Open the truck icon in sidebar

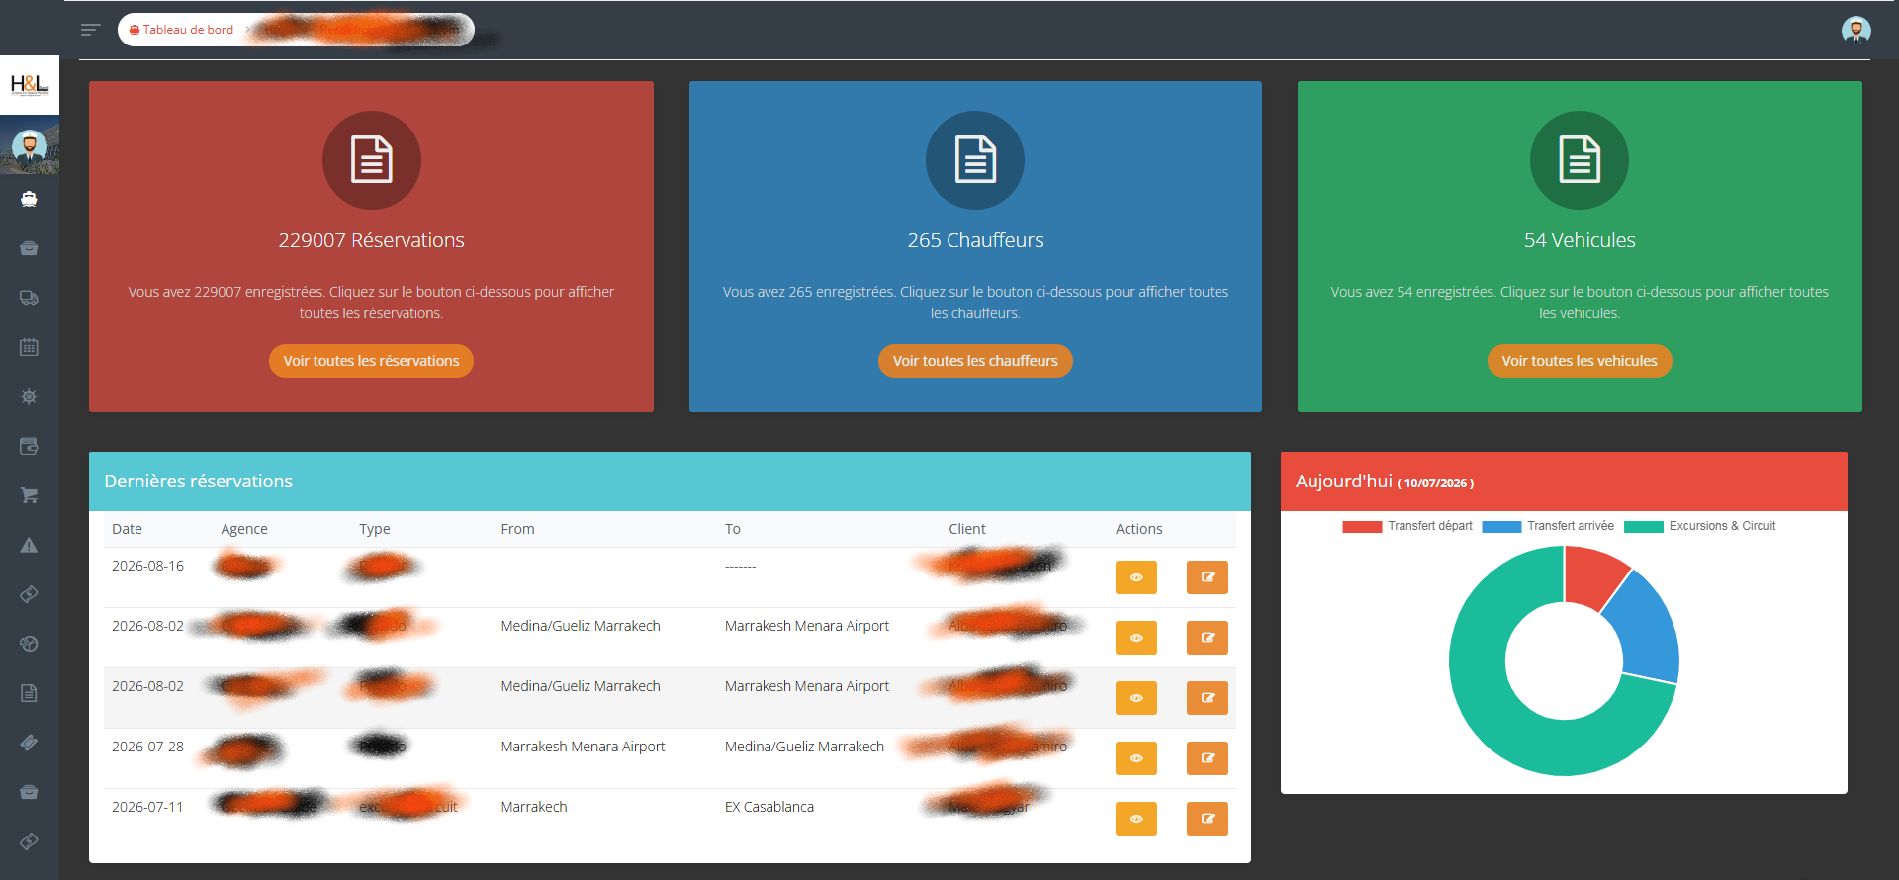coord(29,298)
